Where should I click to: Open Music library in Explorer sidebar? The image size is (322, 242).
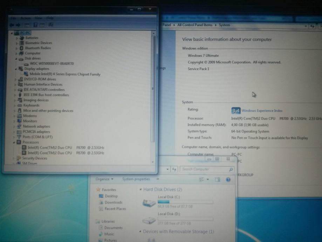tap(109, 234)
